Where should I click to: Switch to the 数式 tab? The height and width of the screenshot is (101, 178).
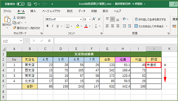tap(70, 11)
